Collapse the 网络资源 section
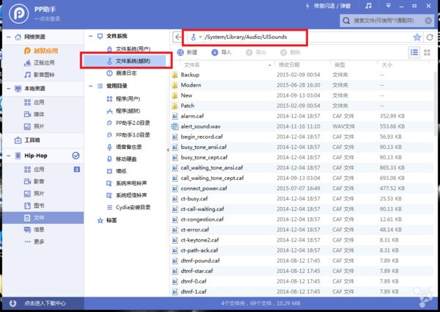The width and height of the screenshot is (440, 312). pos(8,37)
